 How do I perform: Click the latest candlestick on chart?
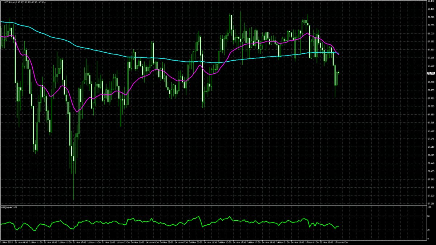(339, 72)
